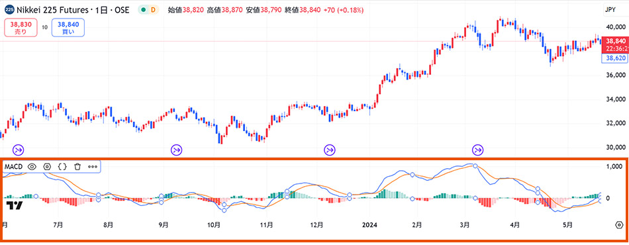629x245 pixels.
Task: Click the 3月 time axis label
Action: 465,225
